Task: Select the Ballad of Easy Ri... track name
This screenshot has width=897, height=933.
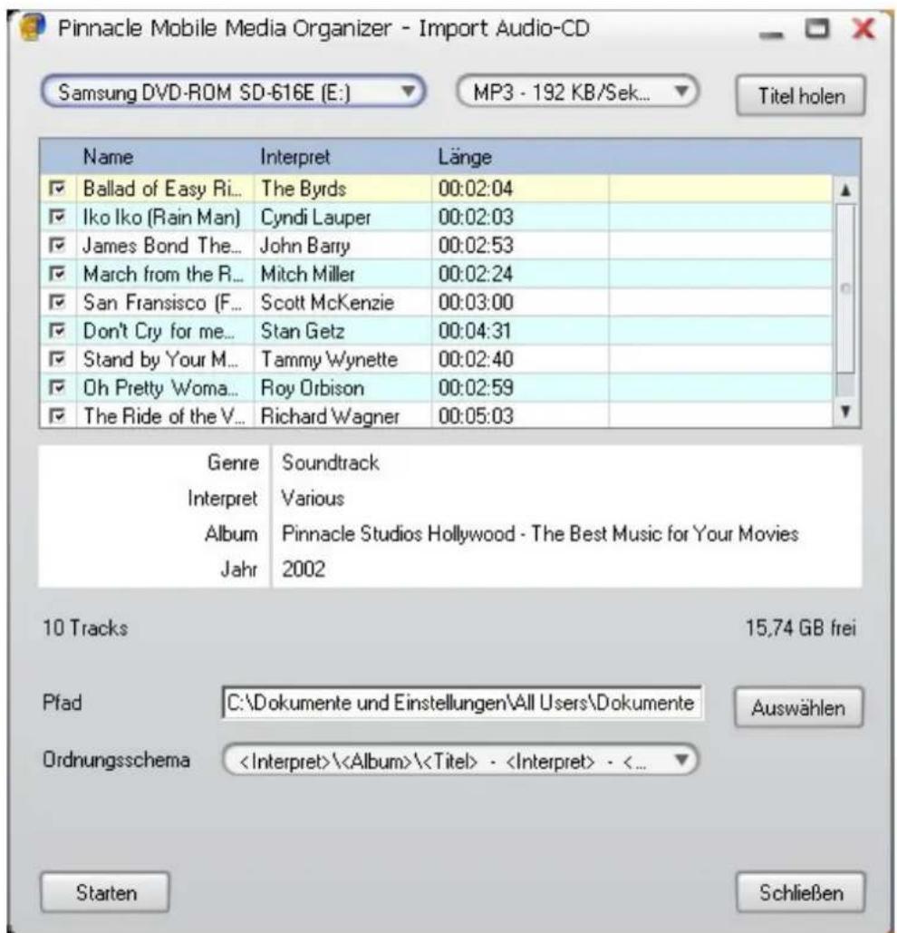Action: (163, 189)
